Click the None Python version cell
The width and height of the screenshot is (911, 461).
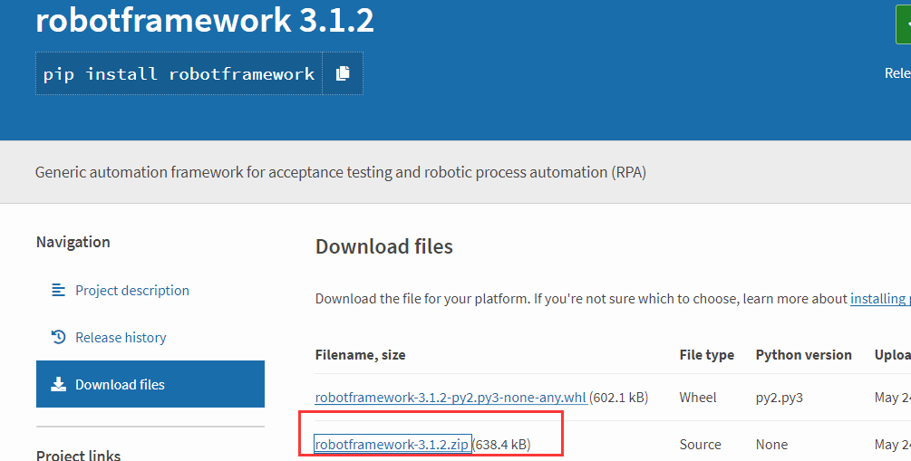point(771,445)
